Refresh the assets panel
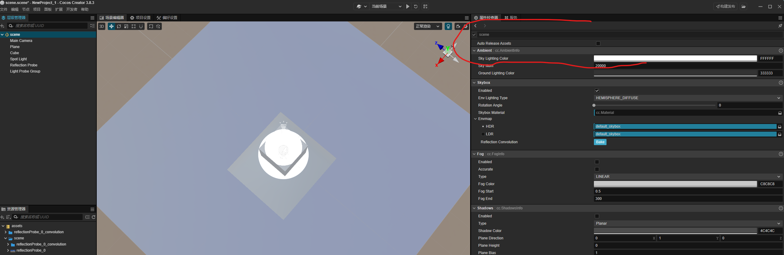The image size is (784, 255). click(x=94, y=217)
